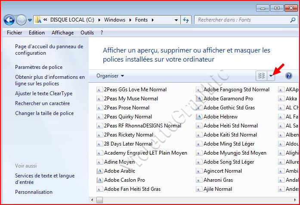This screenshot has height=205, width=300.
Task: Select the 28 Days Later Normal font
Action: coord(128,144)
